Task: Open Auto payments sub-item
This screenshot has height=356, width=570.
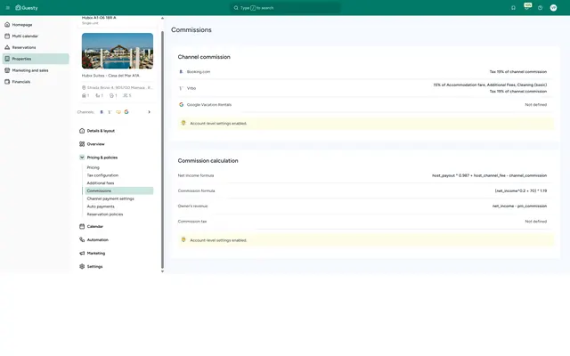Action: (101, 206)
